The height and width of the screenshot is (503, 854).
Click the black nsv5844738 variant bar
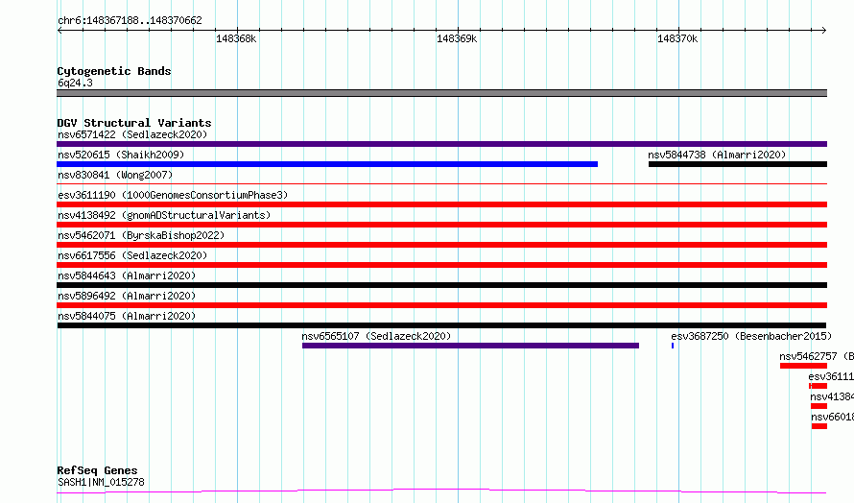click(738, 164)
